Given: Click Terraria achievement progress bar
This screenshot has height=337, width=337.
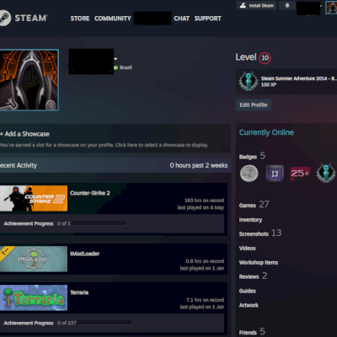Looking at the screenshot, I should coord(104,323).
